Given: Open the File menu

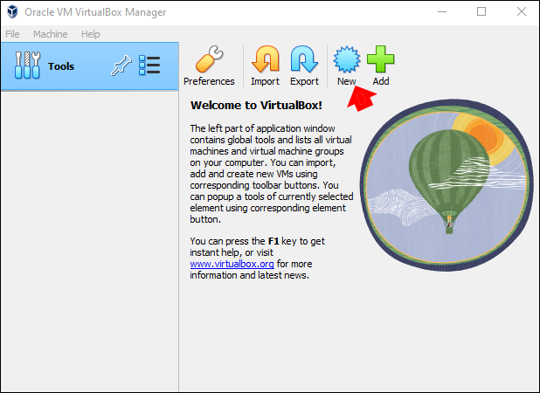Looking at the screenshot, I should coord(12,34).
